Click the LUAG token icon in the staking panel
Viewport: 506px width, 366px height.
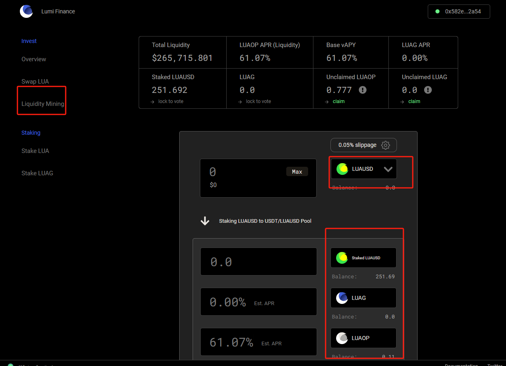[342, 298]
